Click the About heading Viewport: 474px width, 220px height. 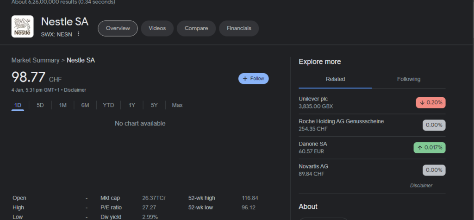(x=308, y=207)
